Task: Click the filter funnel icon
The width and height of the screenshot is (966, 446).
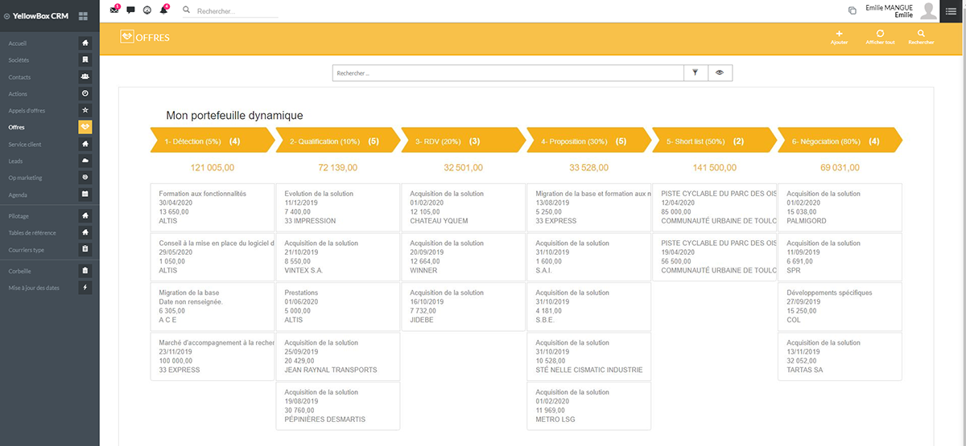Action: (696, 73)
